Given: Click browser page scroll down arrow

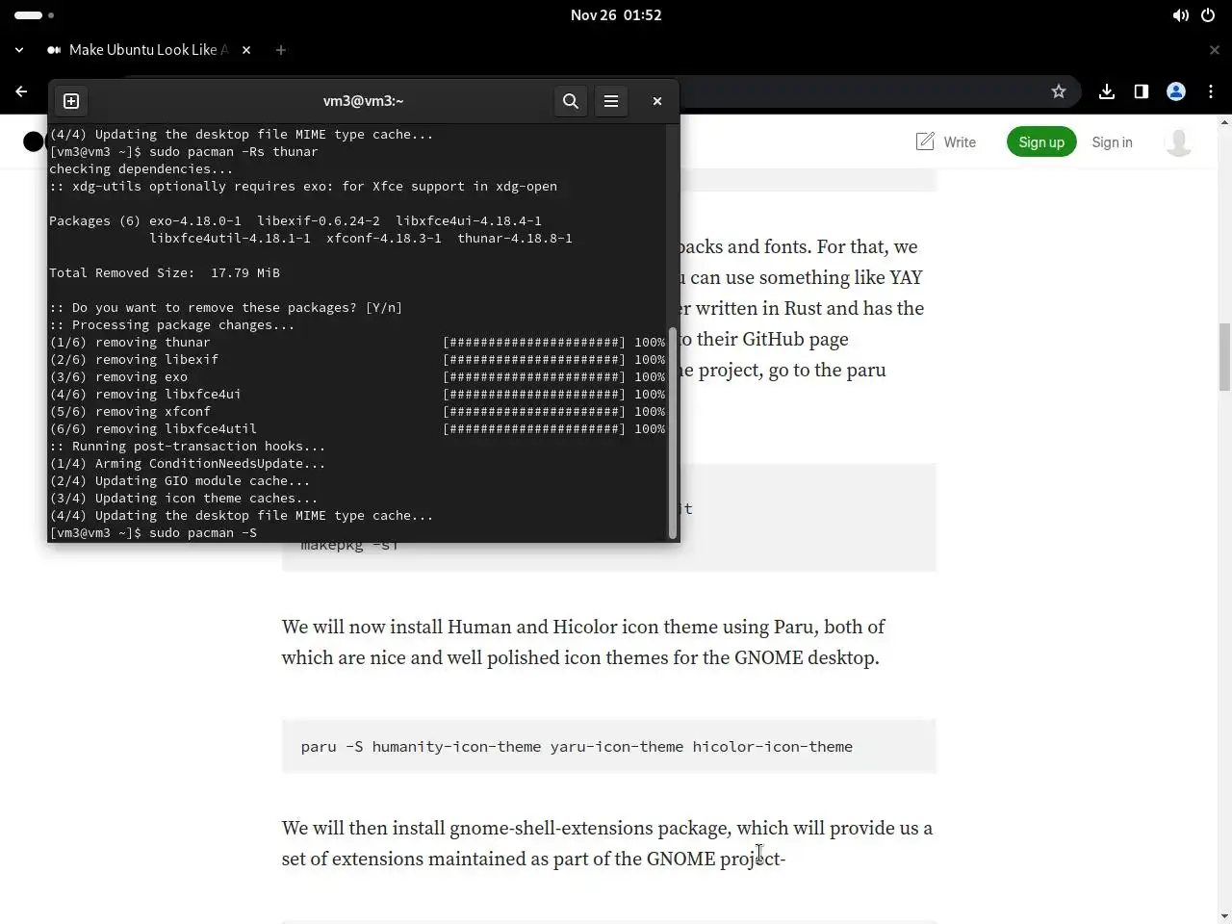Looking at the screenshot, I should [x=1224, y=916].
